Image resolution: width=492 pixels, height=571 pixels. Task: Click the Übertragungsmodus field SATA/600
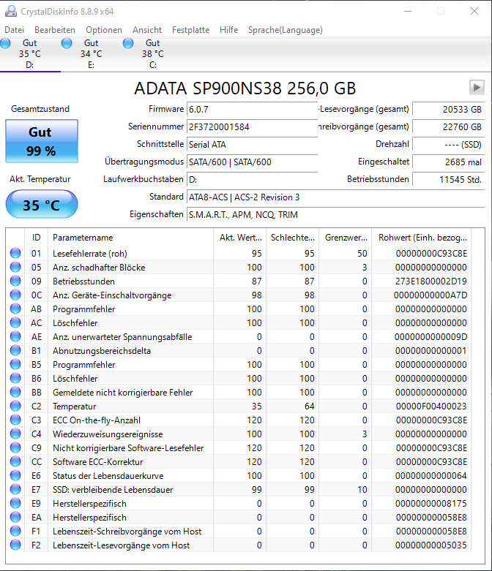(x=252, y=162)
